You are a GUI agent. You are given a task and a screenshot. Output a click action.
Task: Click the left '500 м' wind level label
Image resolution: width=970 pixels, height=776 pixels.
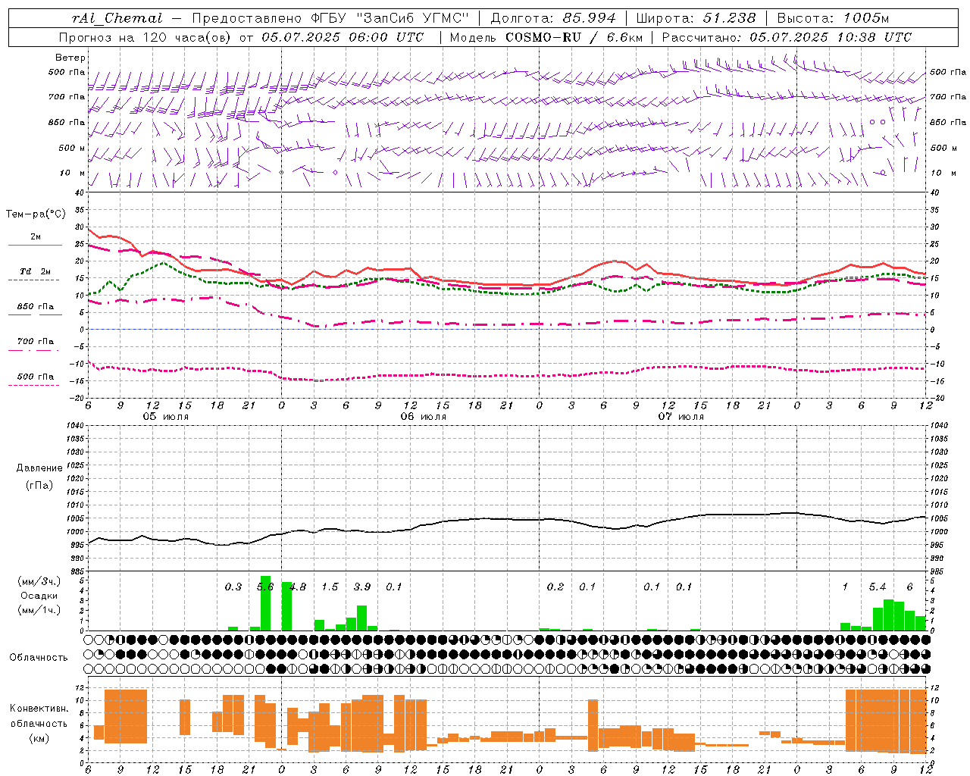point(73,148)
